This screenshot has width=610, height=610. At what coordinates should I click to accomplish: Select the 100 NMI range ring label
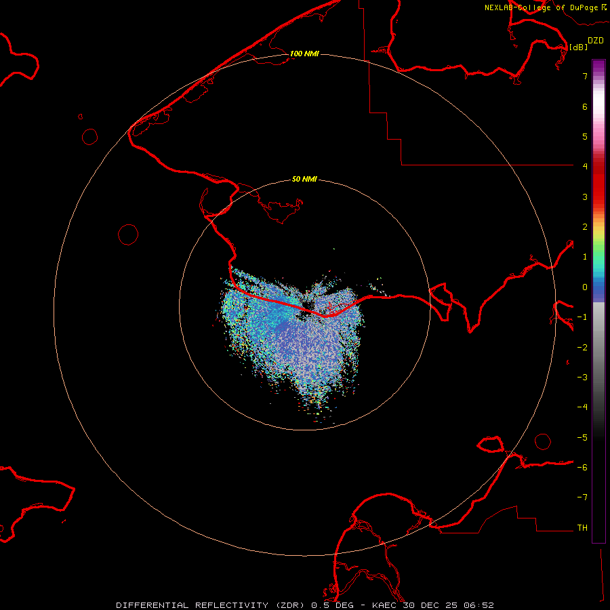point(304,54)
